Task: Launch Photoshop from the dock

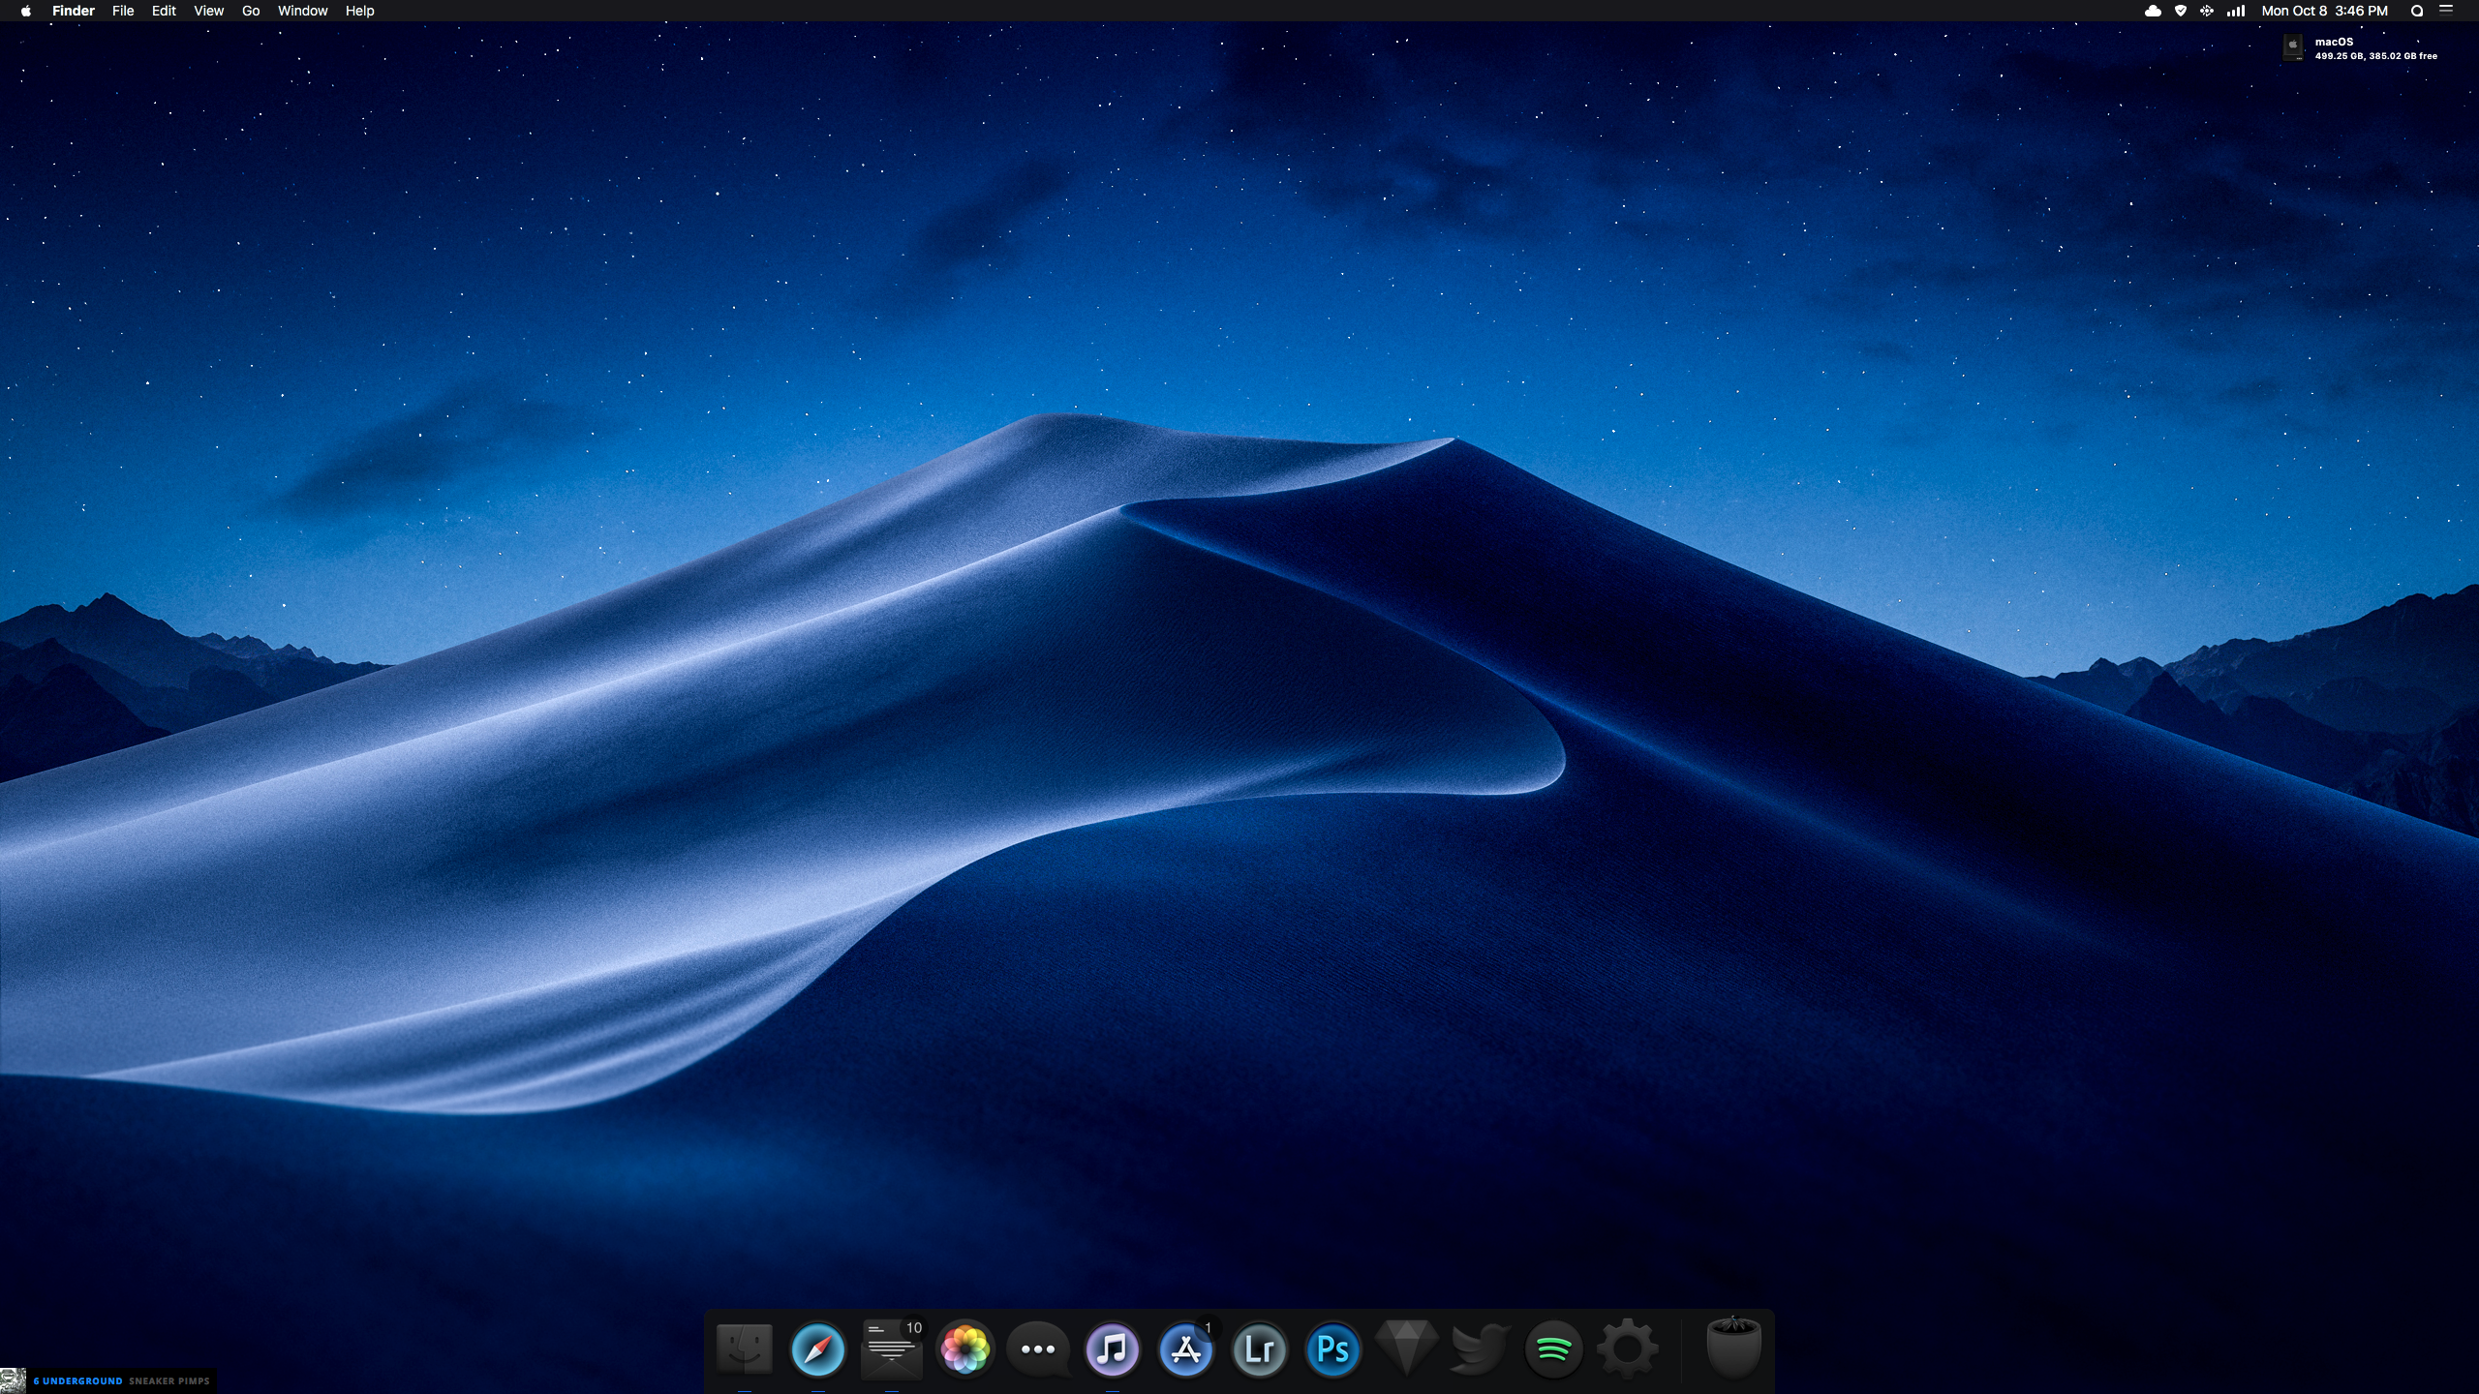Action: [x=1332, y=1349]
